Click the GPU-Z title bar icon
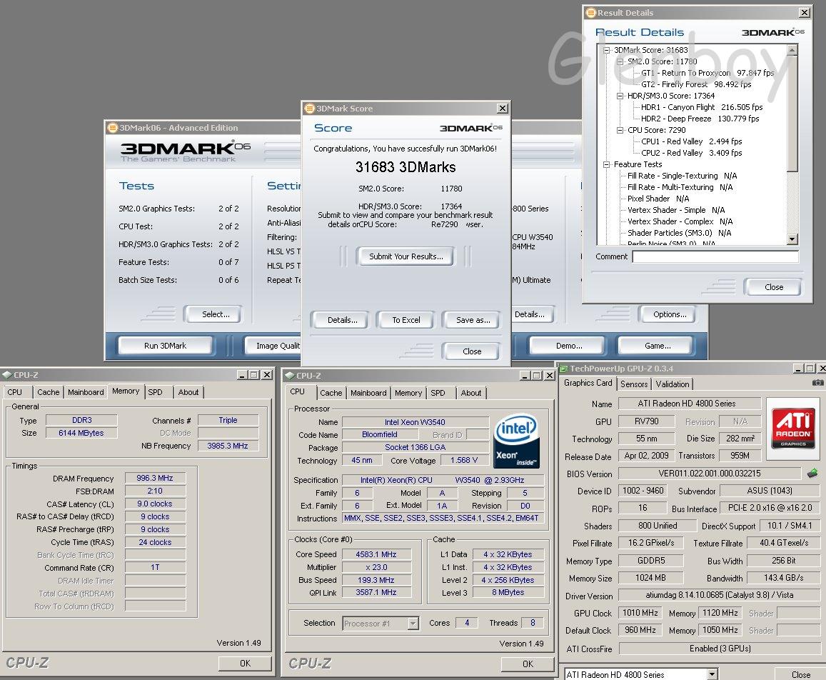The width and height of the screenshot is (826, 680). tap(563, 369)
